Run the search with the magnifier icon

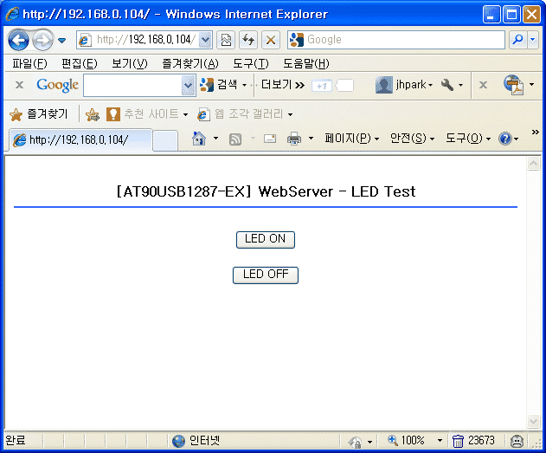click(517, 40)
